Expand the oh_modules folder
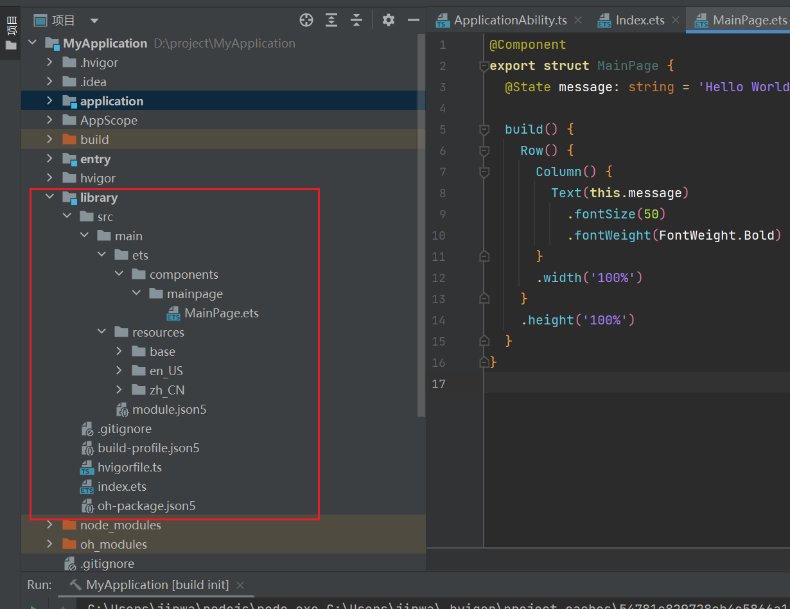This screenshot has width=790, height=609. 49,544
